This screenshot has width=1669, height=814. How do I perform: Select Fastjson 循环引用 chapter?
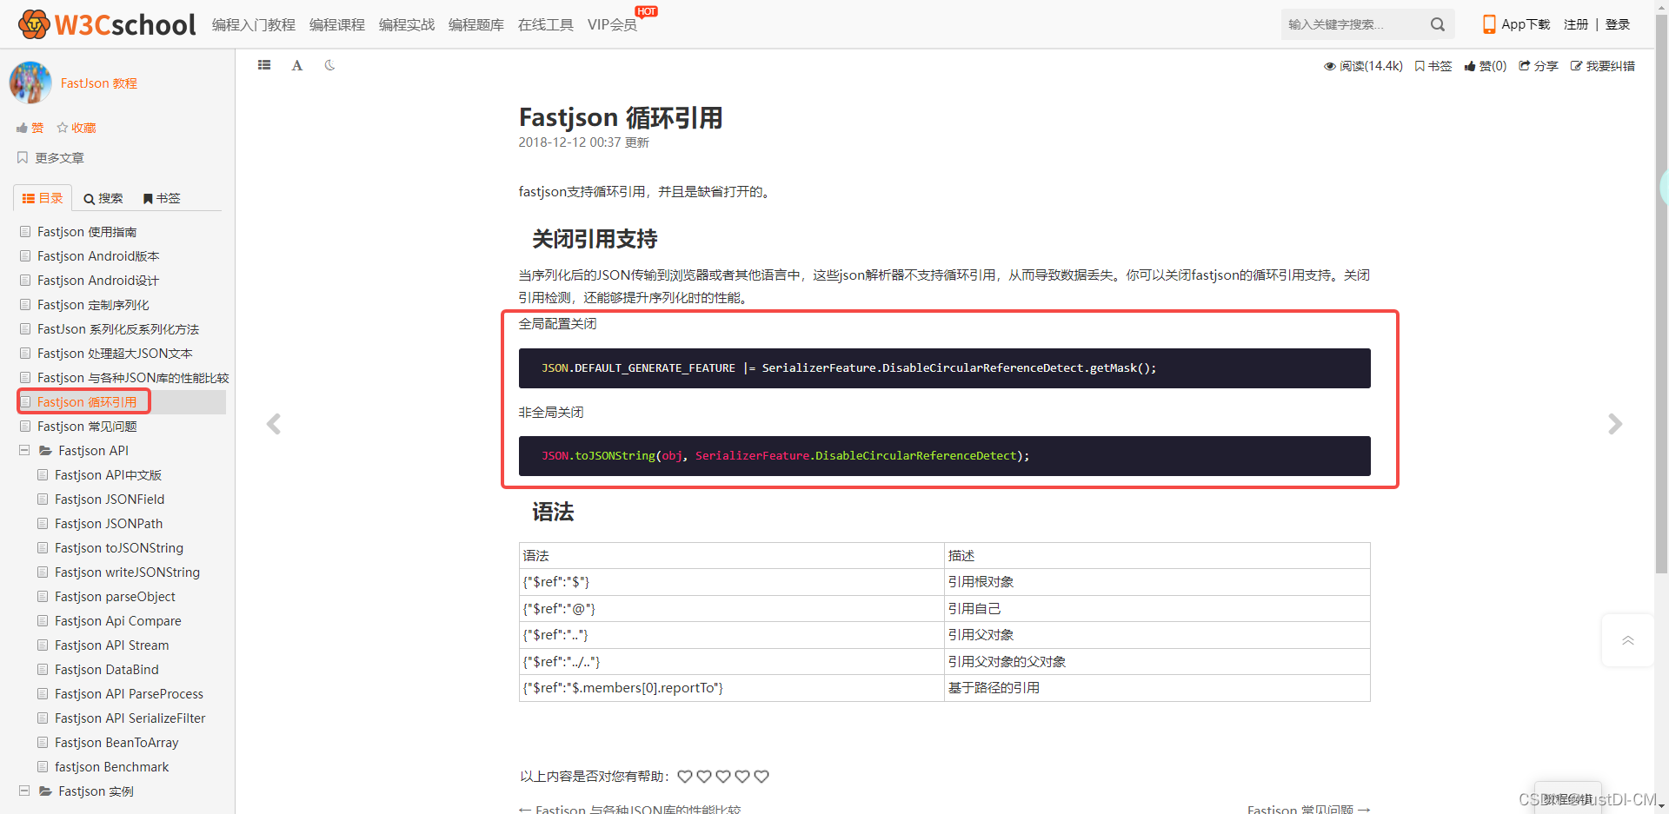87,402
